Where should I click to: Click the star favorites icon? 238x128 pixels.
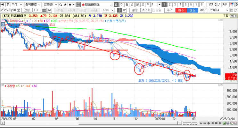(x=65, y=4)
